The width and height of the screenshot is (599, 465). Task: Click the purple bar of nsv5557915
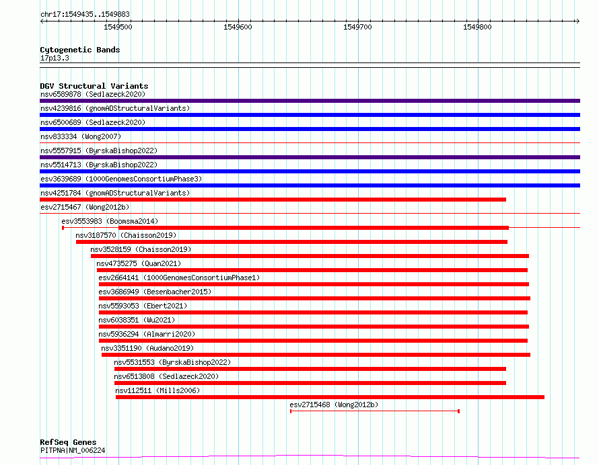pos(310,157)
